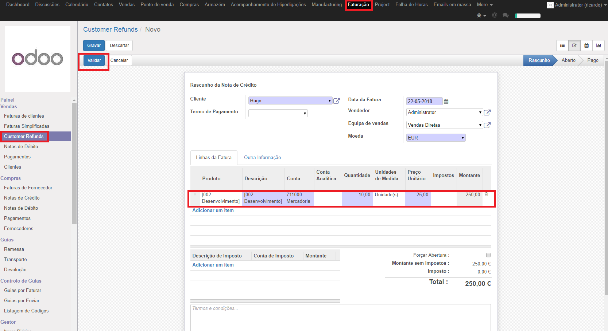Open Notas de Débito under Vendas
This screenshot has height=331, width=608.
tap(21, 147)
